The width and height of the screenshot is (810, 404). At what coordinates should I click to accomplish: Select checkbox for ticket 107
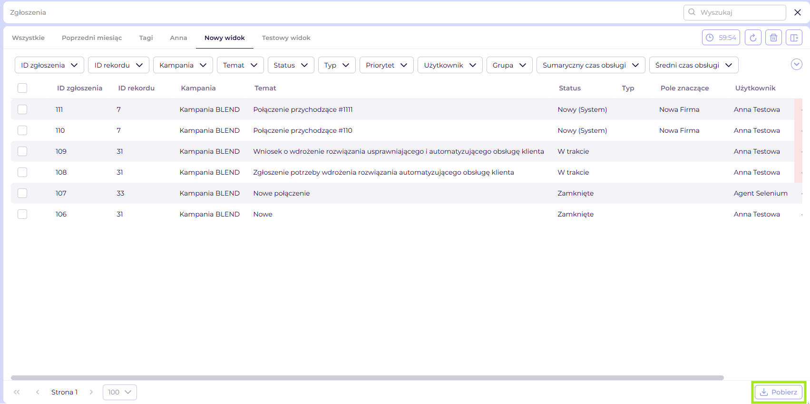22,193
